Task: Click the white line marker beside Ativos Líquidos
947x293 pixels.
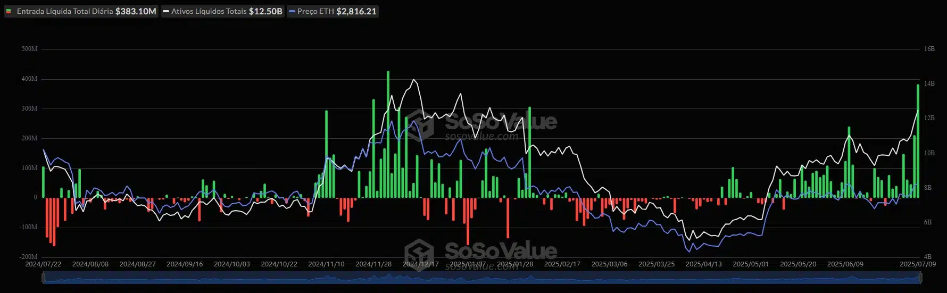Action: point(166,11)
